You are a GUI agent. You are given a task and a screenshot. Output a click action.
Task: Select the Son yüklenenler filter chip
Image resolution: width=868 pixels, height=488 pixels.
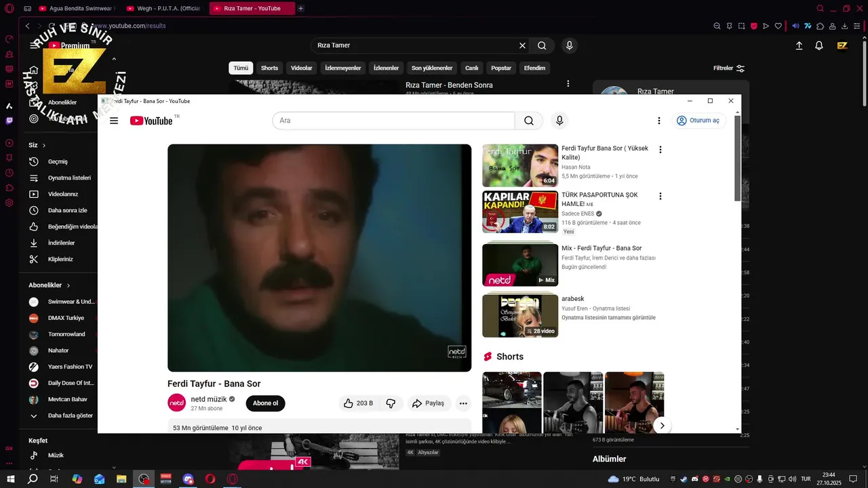pos(431,68)
